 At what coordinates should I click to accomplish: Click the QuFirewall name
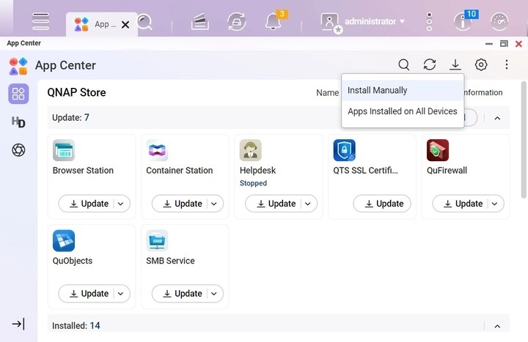(x=447, y=170)
